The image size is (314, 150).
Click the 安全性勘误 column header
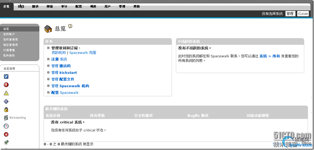[x=143, y=116]
